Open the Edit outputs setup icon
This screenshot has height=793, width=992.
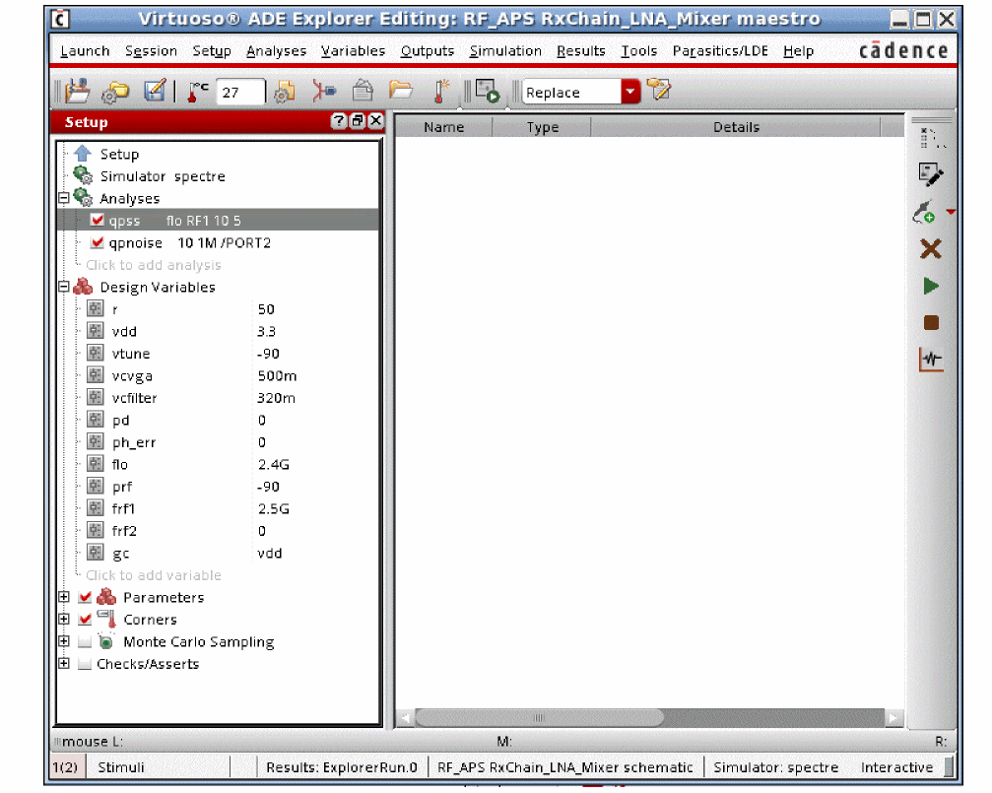[x=931, y=173]
